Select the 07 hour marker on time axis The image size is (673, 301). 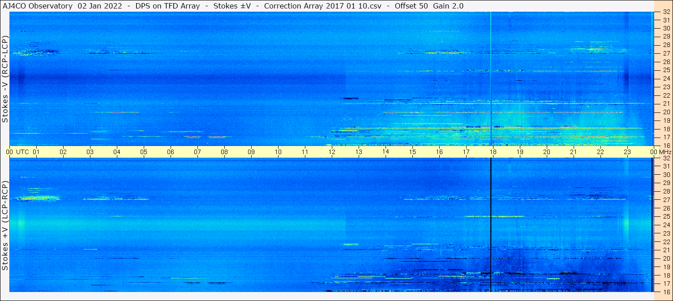(x=197, y=152)
